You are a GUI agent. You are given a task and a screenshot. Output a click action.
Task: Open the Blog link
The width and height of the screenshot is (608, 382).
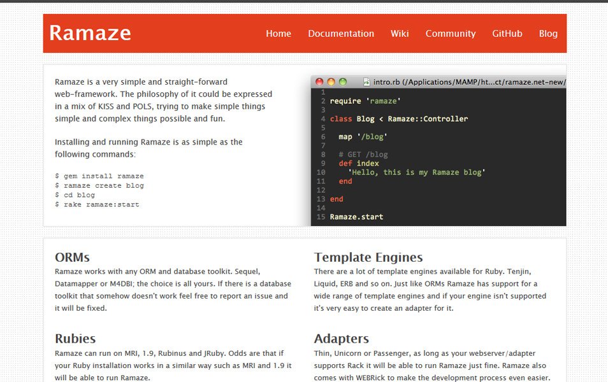pos(548,34)
